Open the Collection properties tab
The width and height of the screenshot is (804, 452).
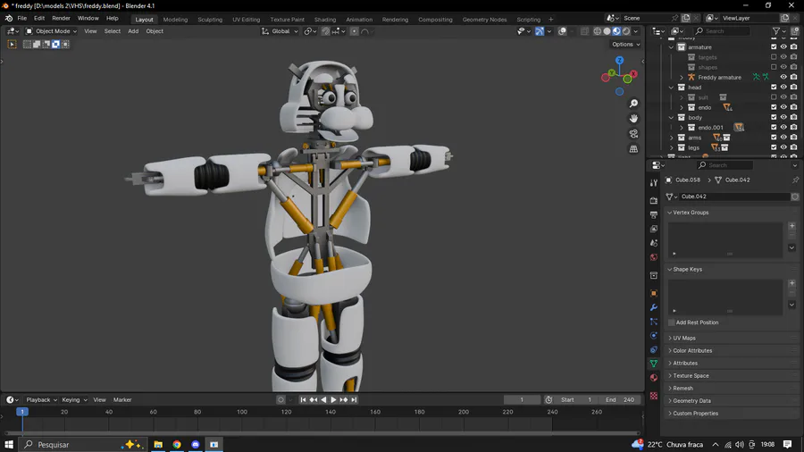click(654, 276)
